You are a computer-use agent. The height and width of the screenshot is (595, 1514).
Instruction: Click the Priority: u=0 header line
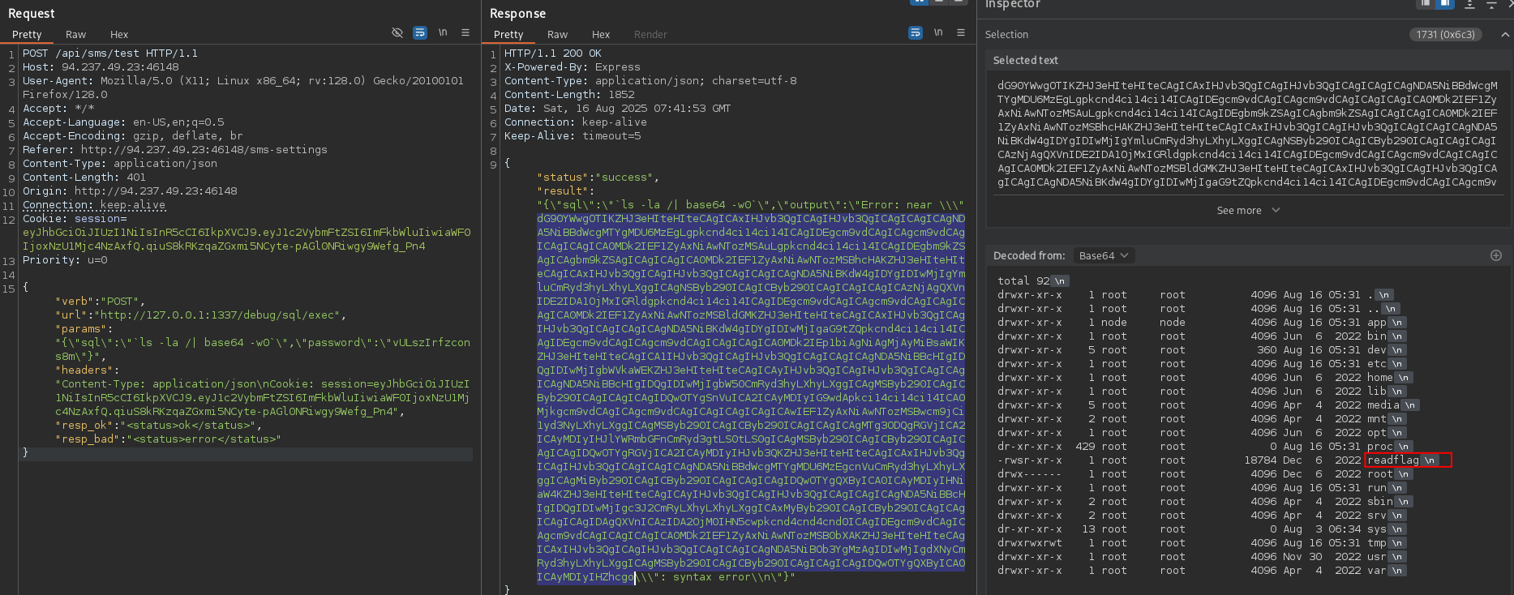(x=65, y=260)
